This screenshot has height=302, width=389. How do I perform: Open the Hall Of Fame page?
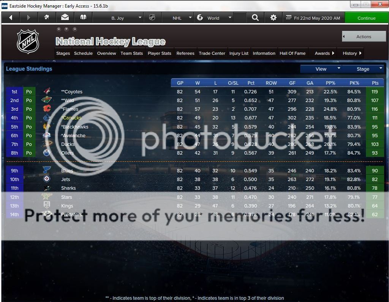point(293,53)
